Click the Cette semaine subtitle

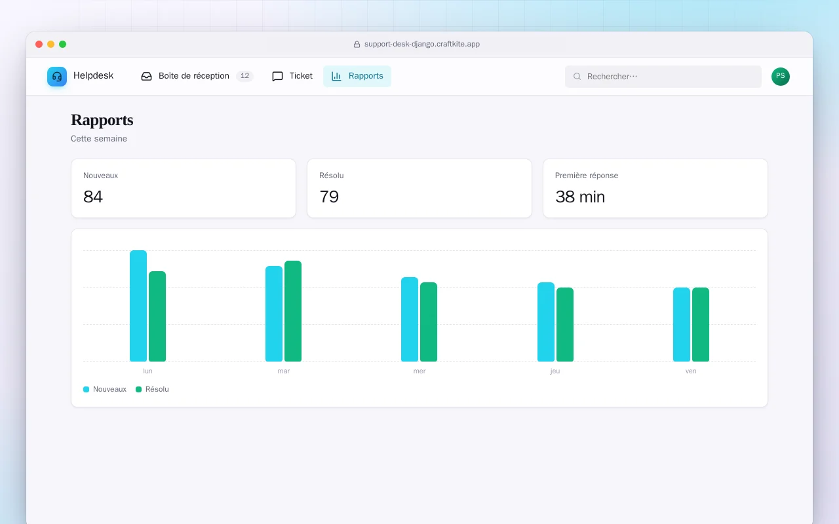[99, 139]
